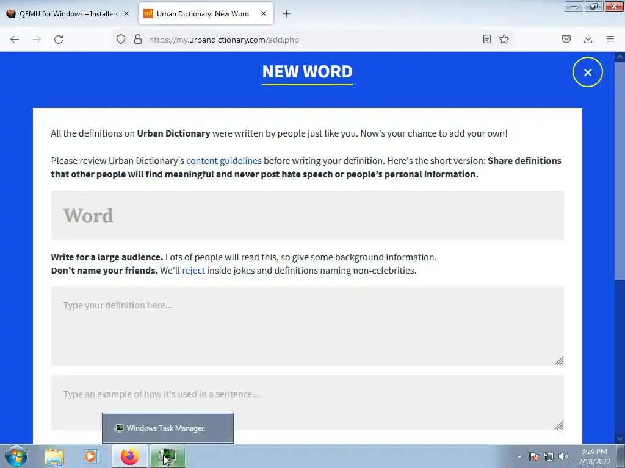Toggle Reader View icon in address bar

486,39
